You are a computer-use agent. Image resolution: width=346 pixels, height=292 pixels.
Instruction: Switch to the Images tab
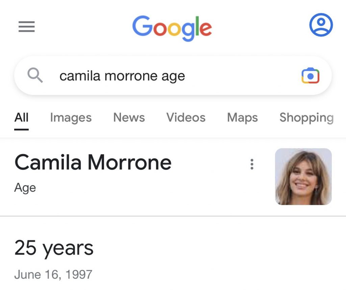[x=71, y=118]
